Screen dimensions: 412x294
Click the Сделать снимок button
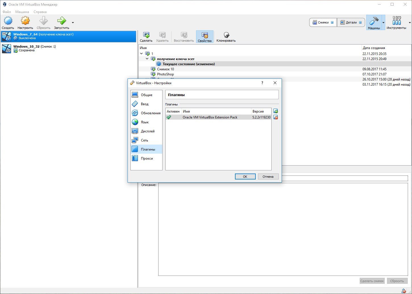click(x=372, y=281)
